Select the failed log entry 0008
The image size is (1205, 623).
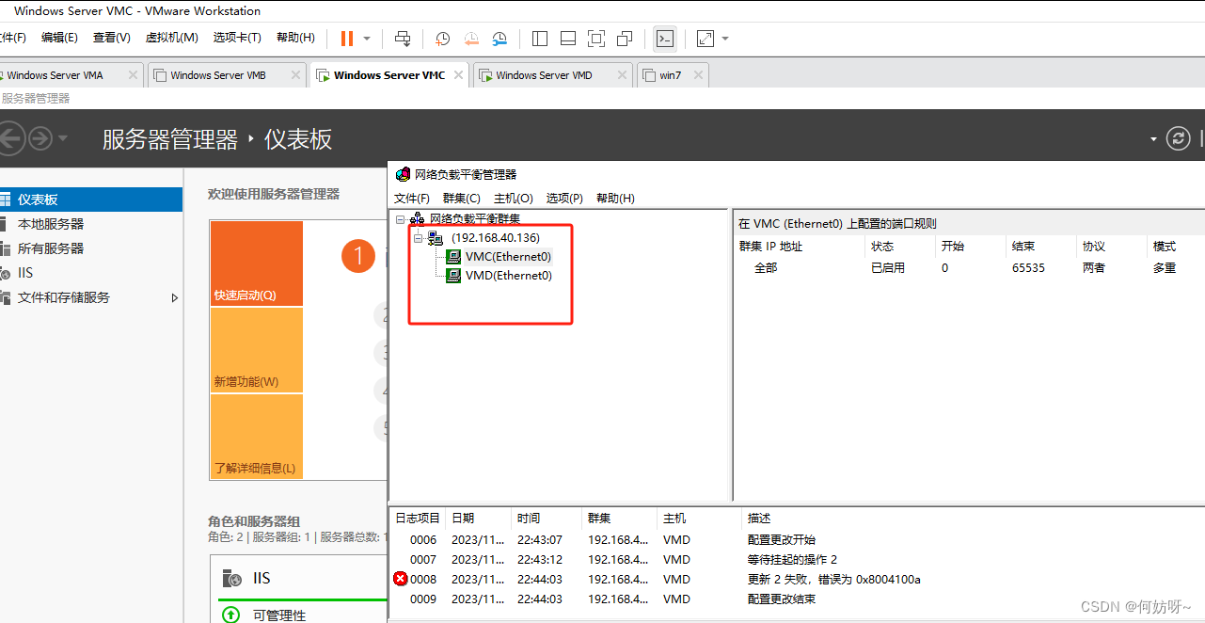[x=423, y=580]
